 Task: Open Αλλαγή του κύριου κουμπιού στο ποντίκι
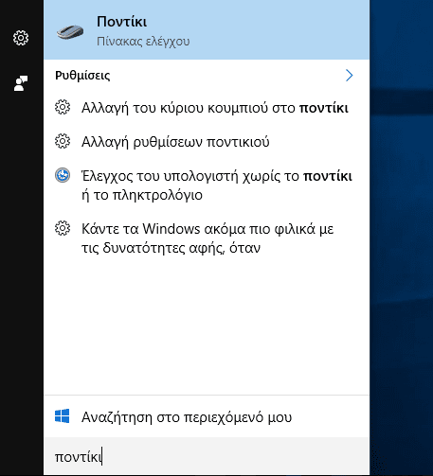click(x=207, y=108)
